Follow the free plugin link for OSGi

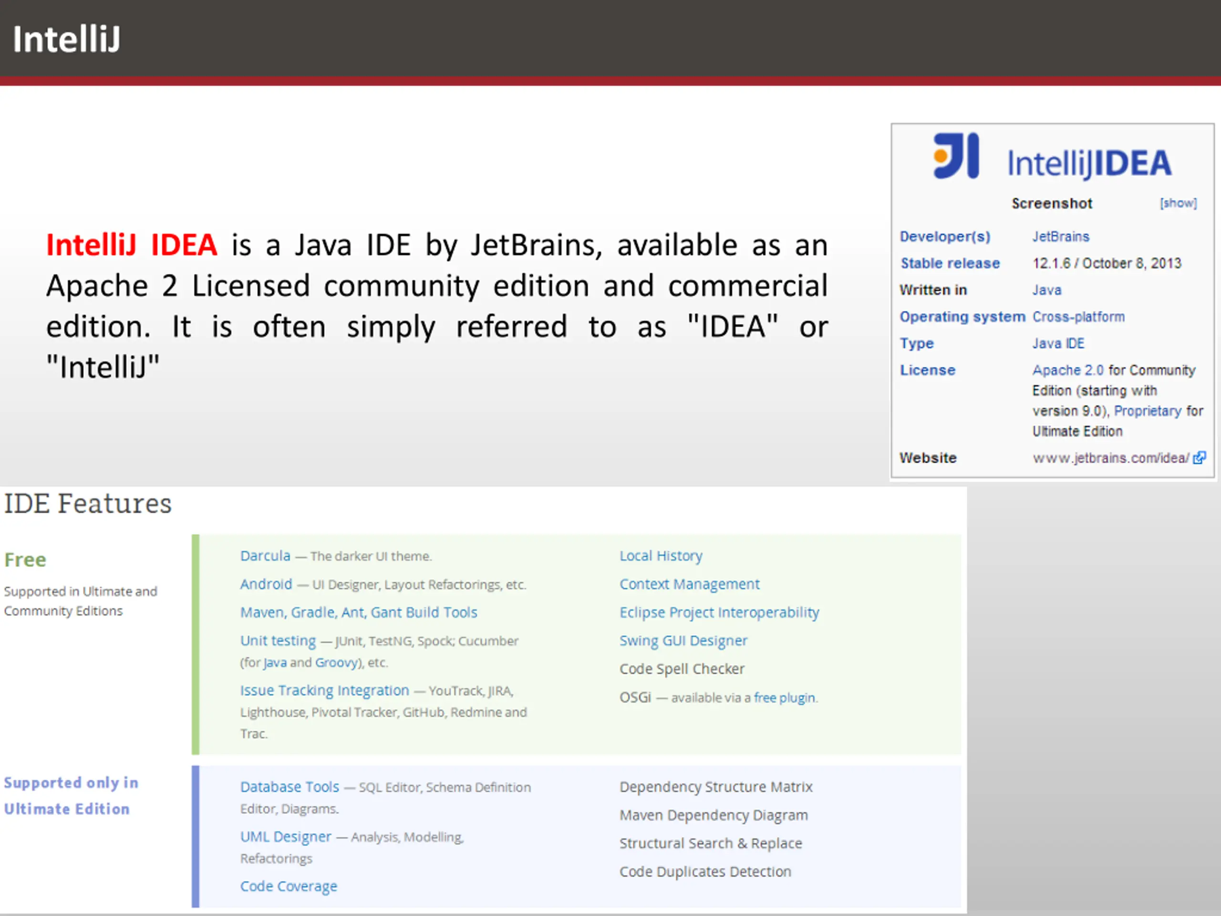click(x=785, y=697)
